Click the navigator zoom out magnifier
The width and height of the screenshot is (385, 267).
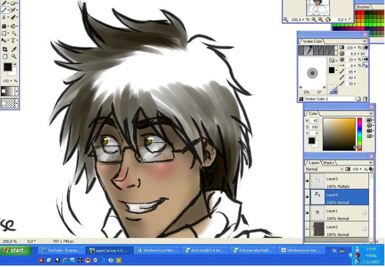[x=314, y=19]
